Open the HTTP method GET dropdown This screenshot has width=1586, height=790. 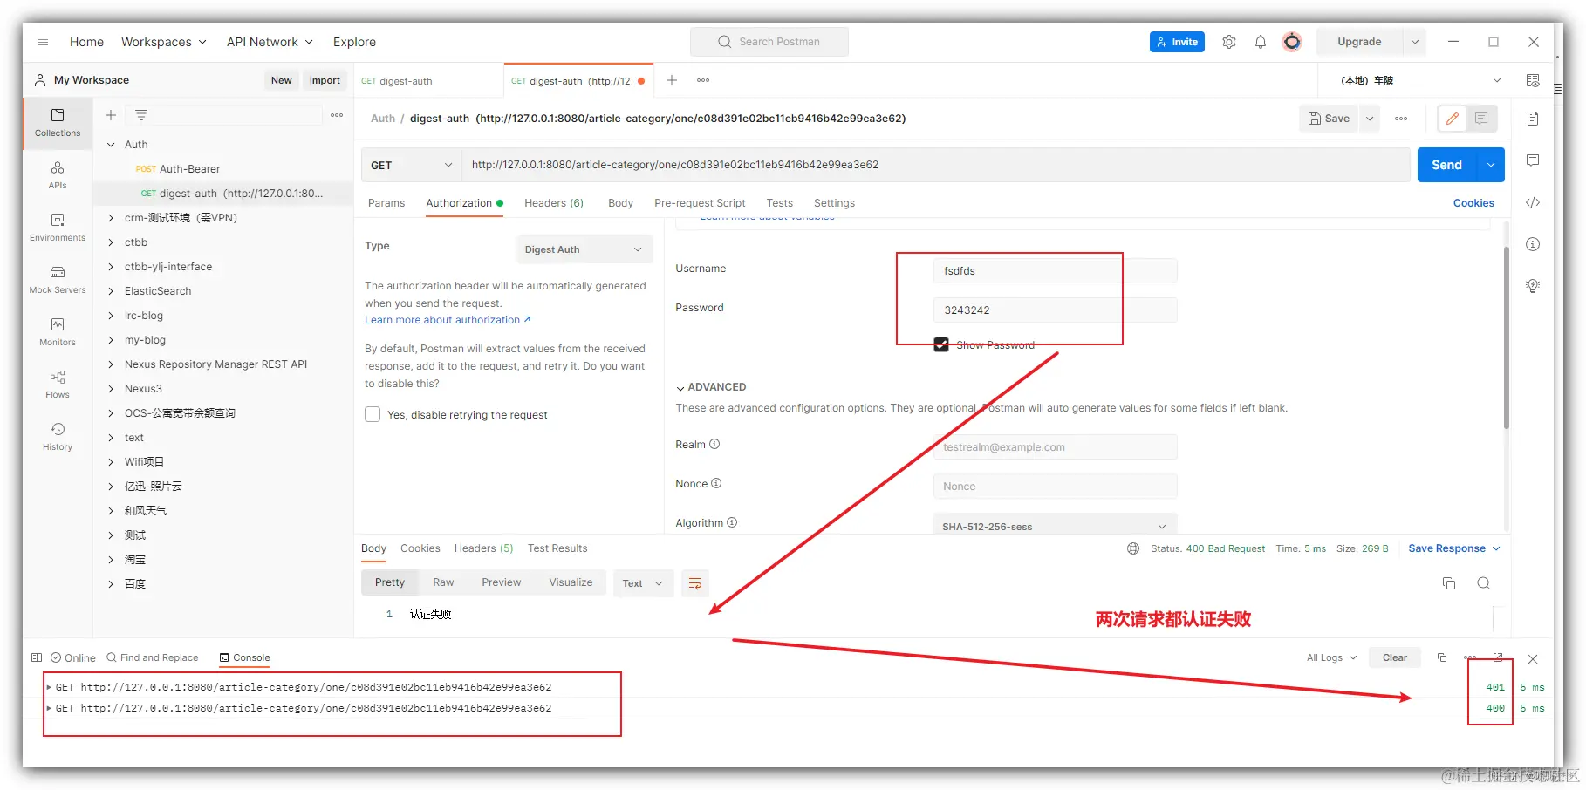(x=412, y=165)
